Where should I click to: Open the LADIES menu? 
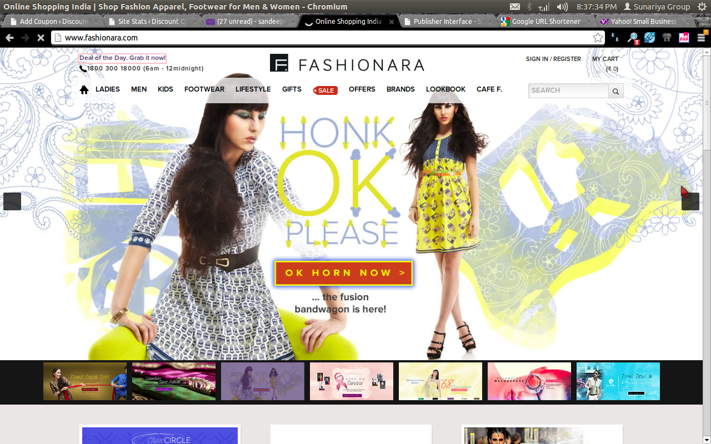[108, 89]
